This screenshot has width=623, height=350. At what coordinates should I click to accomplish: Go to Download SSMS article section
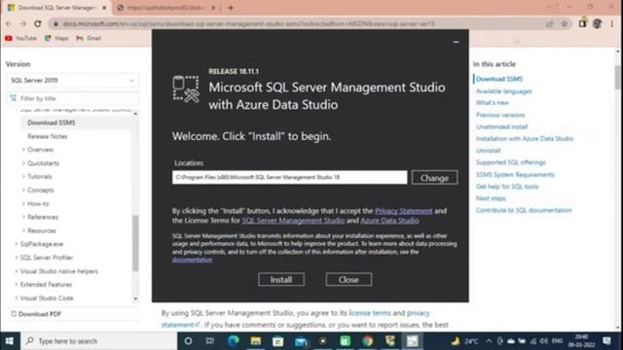point(499,79)
